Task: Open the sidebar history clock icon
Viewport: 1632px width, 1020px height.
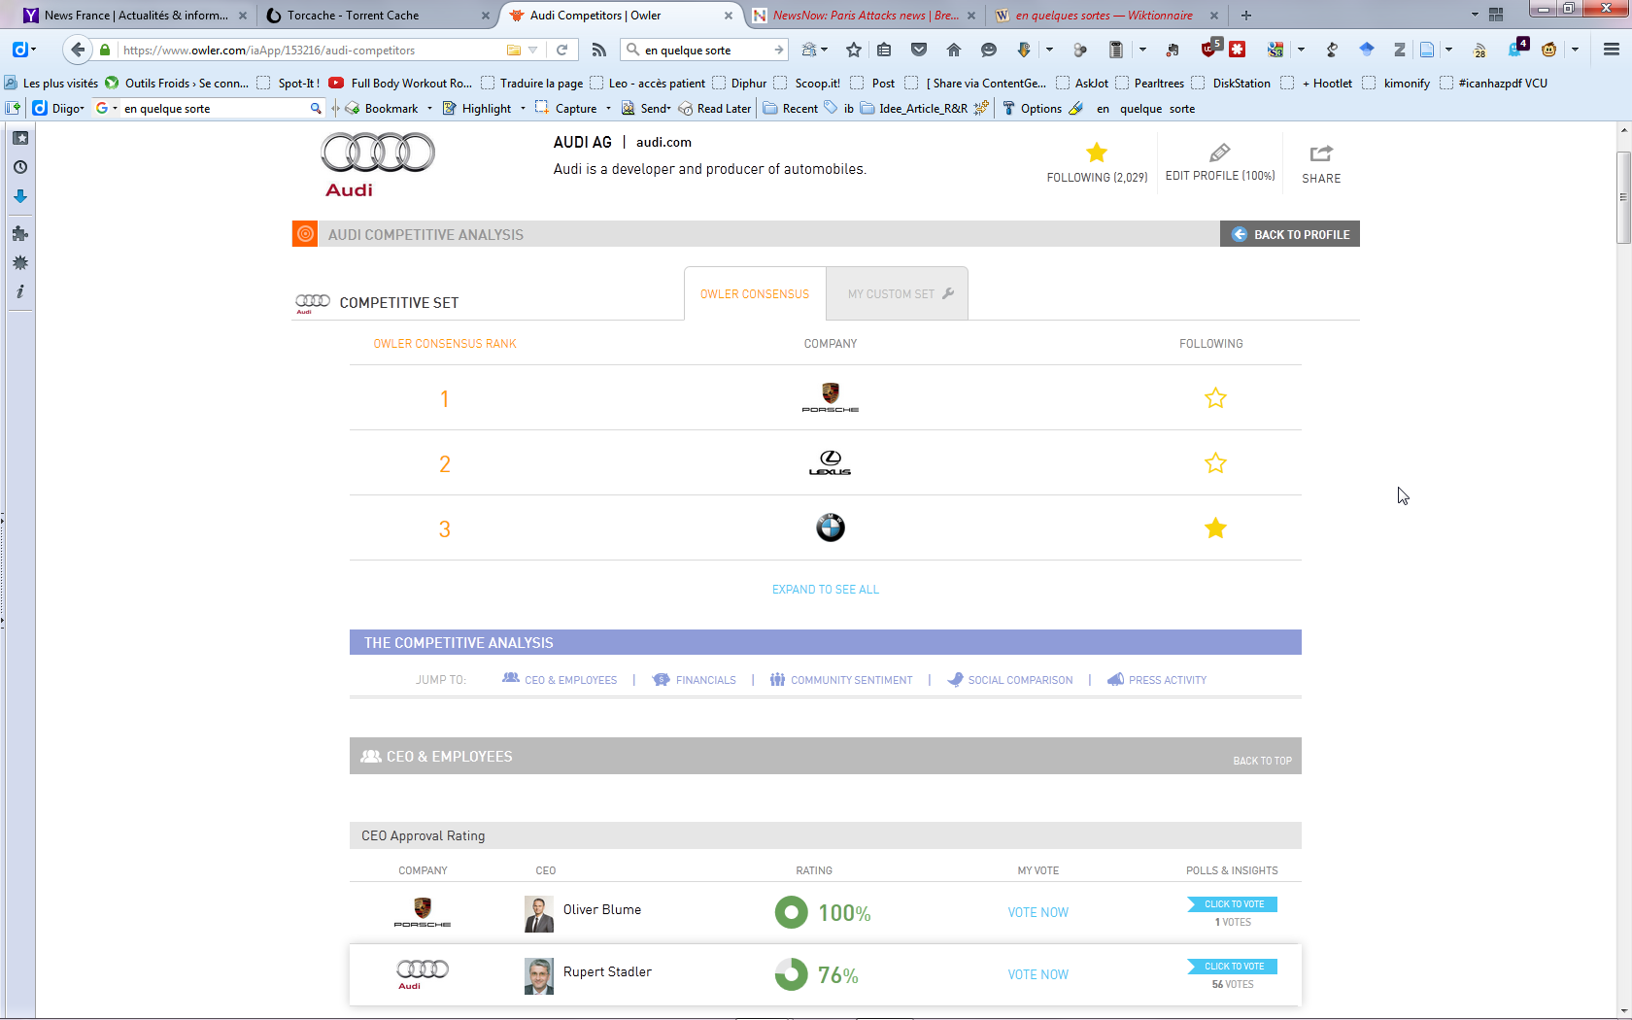Action: click(19, 167)
